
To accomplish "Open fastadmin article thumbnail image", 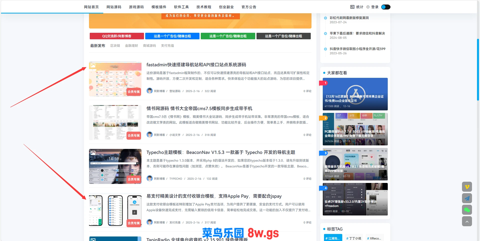I will (115, 79).
